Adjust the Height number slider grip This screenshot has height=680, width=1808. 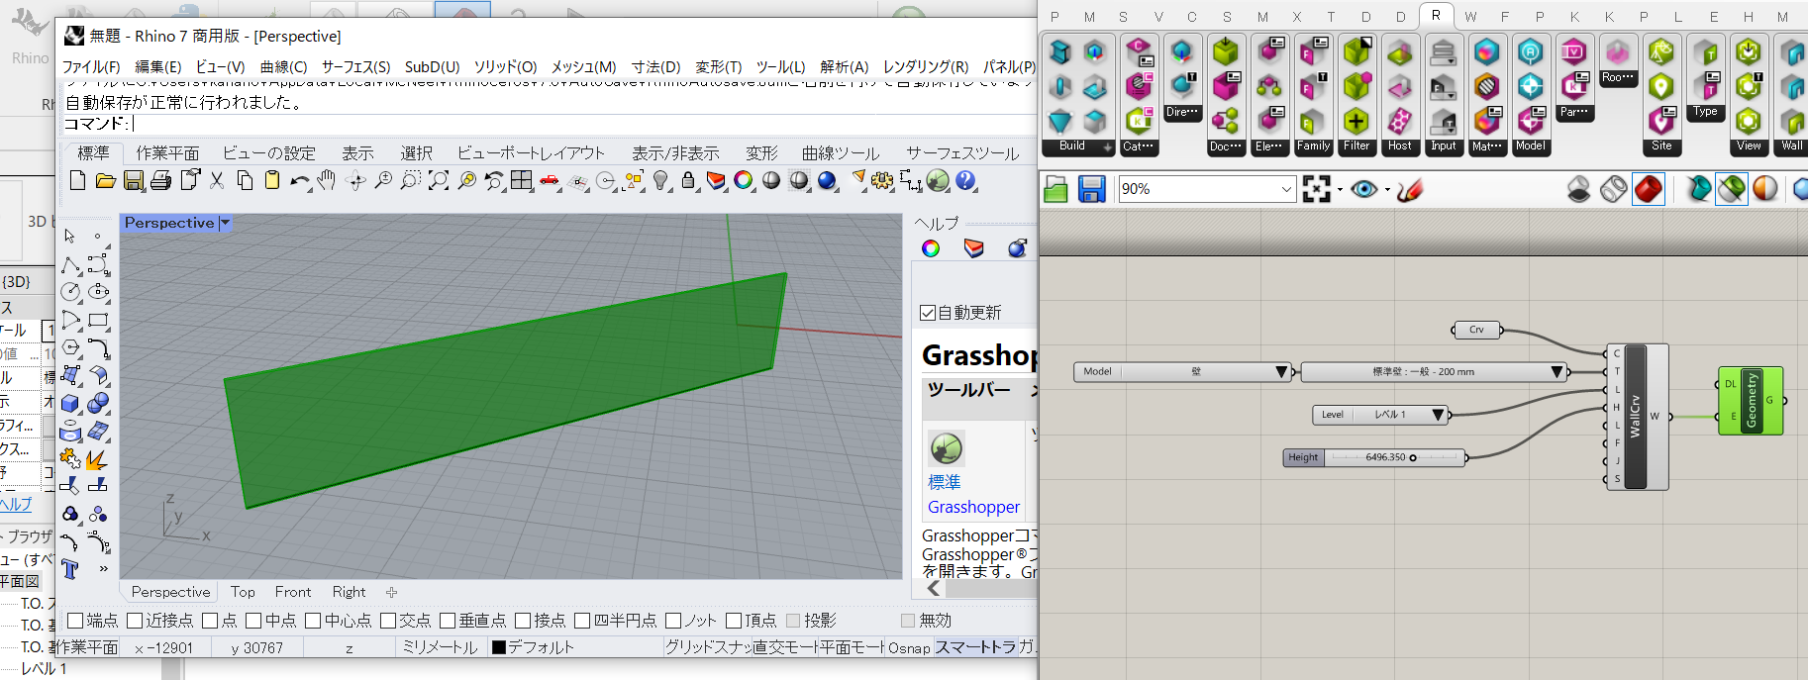(1413, 457)
